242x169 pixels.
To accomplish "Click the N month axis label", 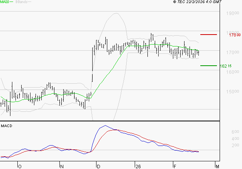I will 62,167.
